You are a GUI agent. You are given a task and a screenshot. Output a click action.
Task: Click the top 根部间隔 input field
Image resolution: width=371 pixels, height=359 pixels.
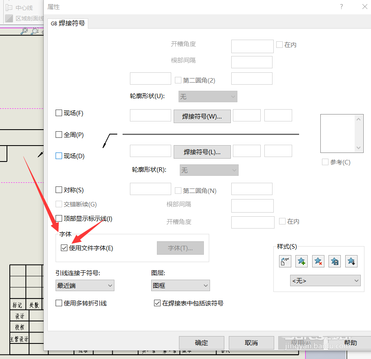pos(252,62)
